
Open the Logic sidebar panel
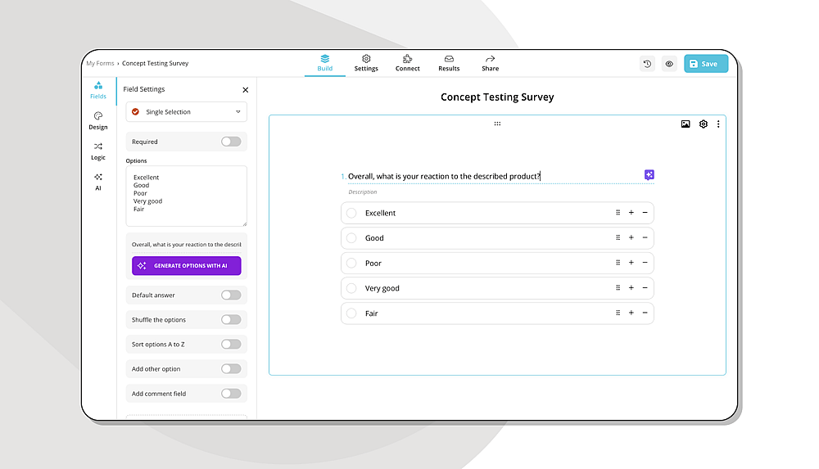[98, 151]
